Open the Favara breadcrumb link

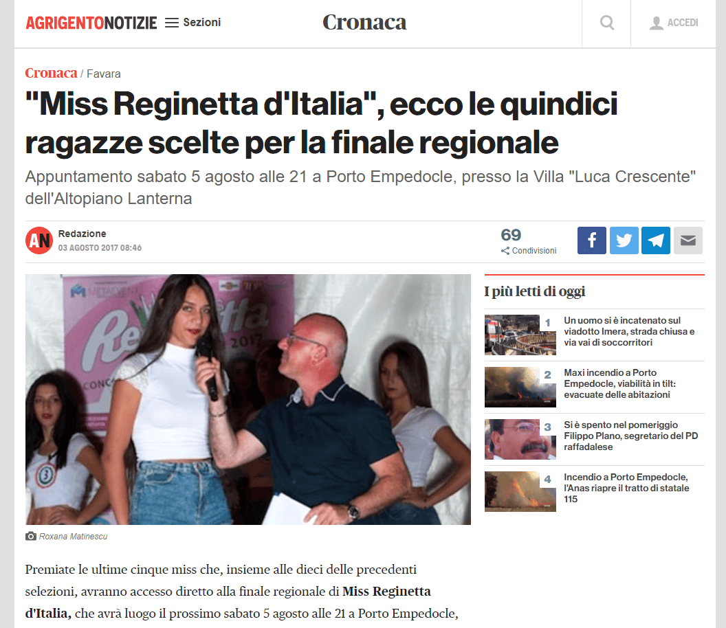104,74
